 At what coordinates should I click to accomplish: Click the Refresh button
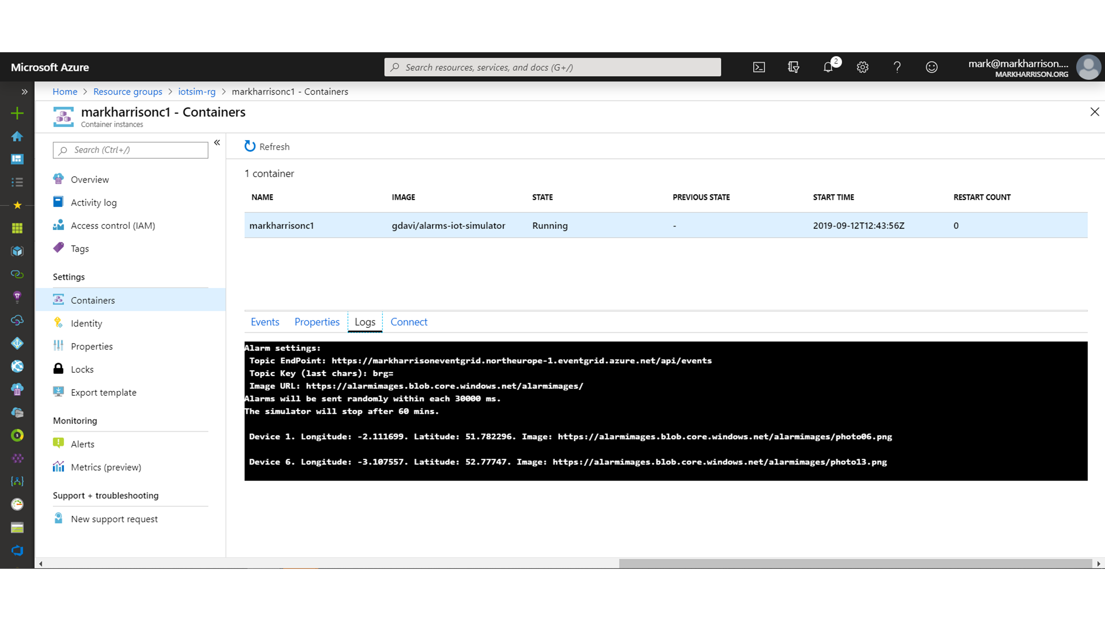[x=267, y=147]
